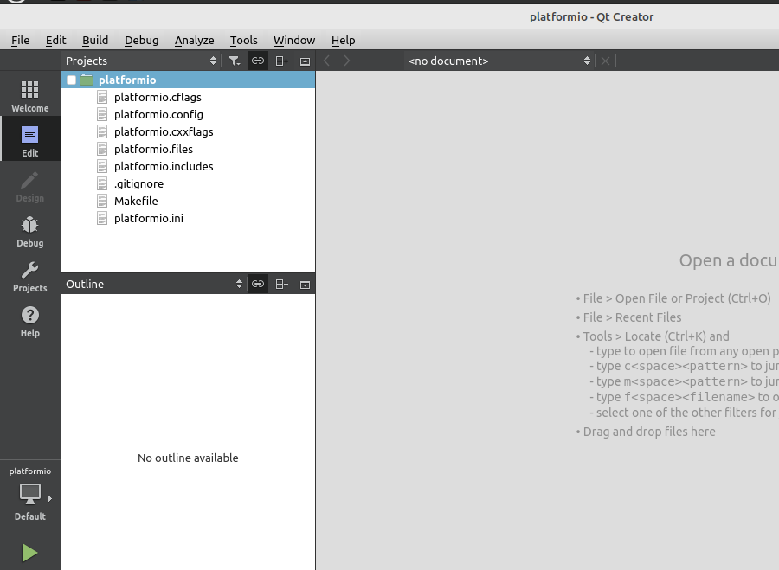
Task: Open the Build menu
Action: point(95,40)
